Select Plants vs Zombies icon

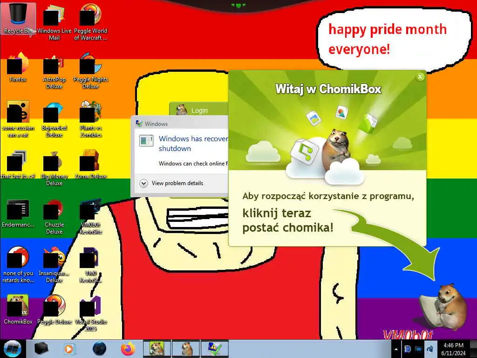tap(90, 119)
